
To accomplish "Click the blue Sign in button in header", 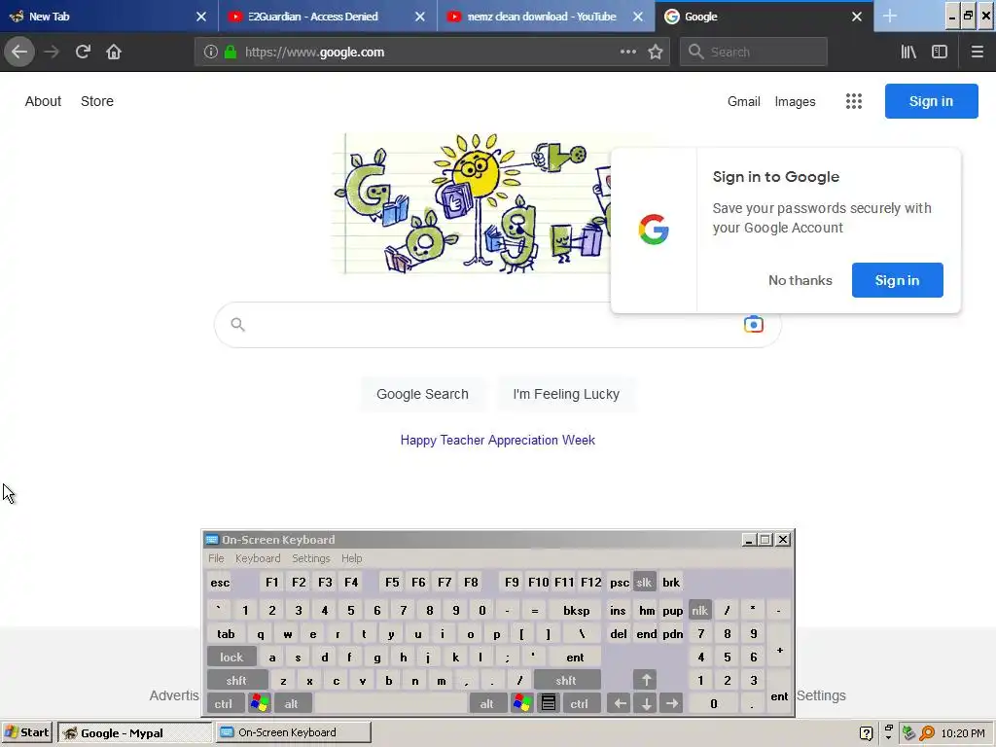I will point(931,101).
